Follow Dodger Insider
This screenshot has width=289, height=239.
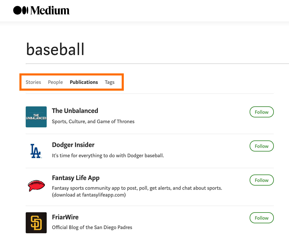point(261,146)
